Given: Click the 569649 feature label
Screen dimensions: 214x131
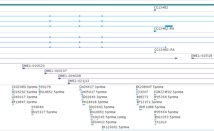Looking at the screenshot, I should pyautogui.click(x=37, y=107).
